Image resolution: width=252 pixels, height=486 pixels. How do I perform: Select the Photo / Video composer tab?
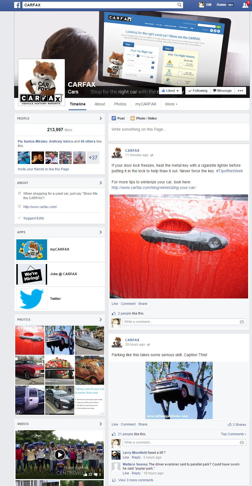point(143,118)
